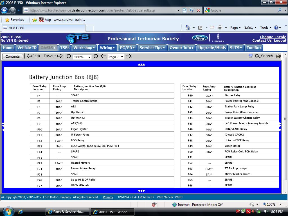288x216 pixels.
Task: Zoom out with the minus circle icon
Action: 69,56
